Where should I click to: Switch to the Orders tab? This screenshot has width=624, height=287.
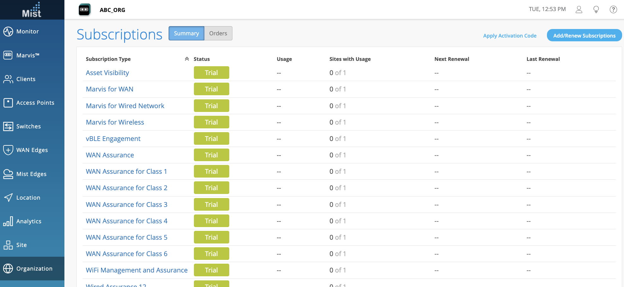[x=218, y=33]
